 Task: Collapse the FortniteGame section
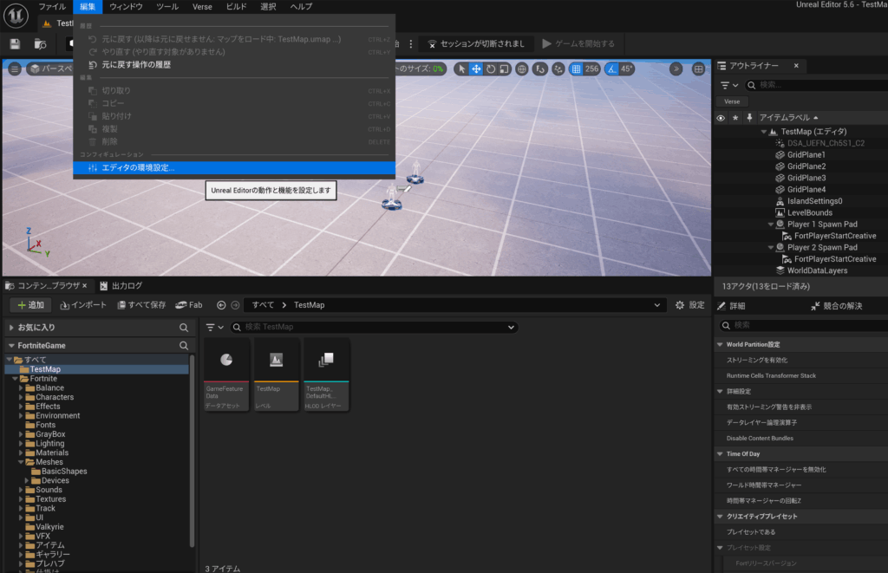(11, 345)
